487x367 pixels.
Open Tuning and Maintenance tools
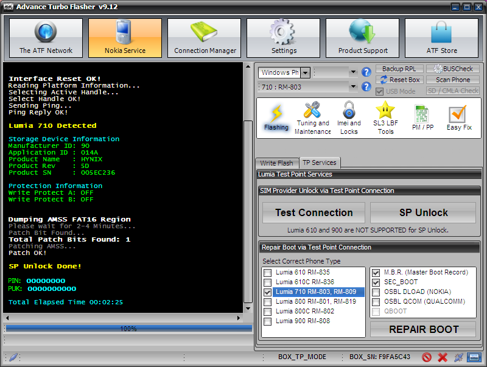pos(312,118)
